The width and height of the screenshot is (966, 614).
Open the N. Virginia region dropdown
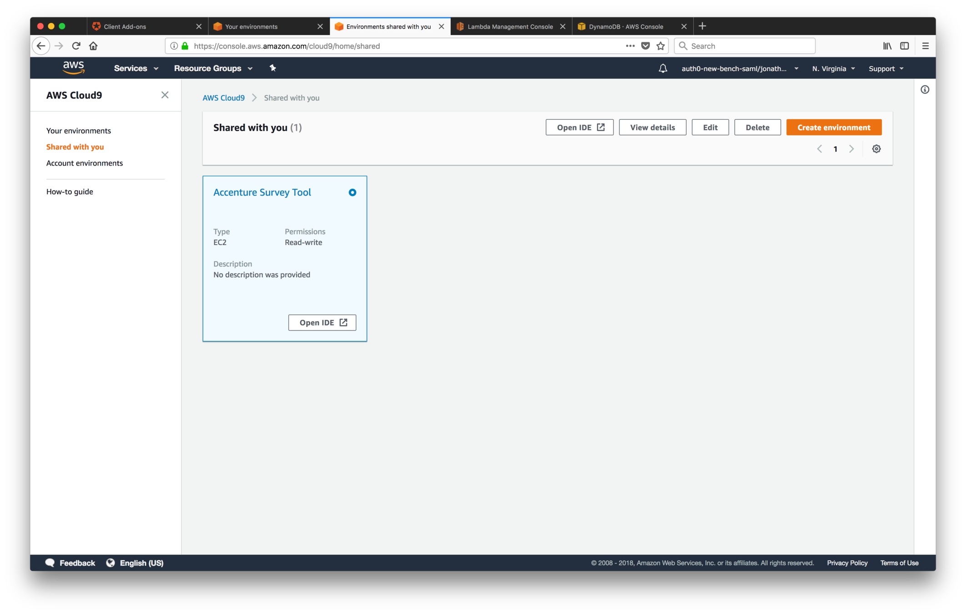833,69
